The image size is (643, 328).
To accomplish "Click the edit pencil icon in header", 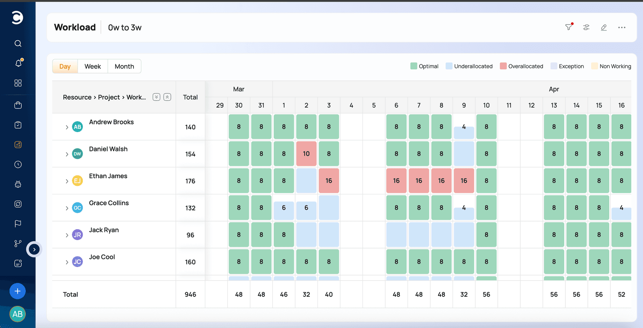I will coord(604,27).
